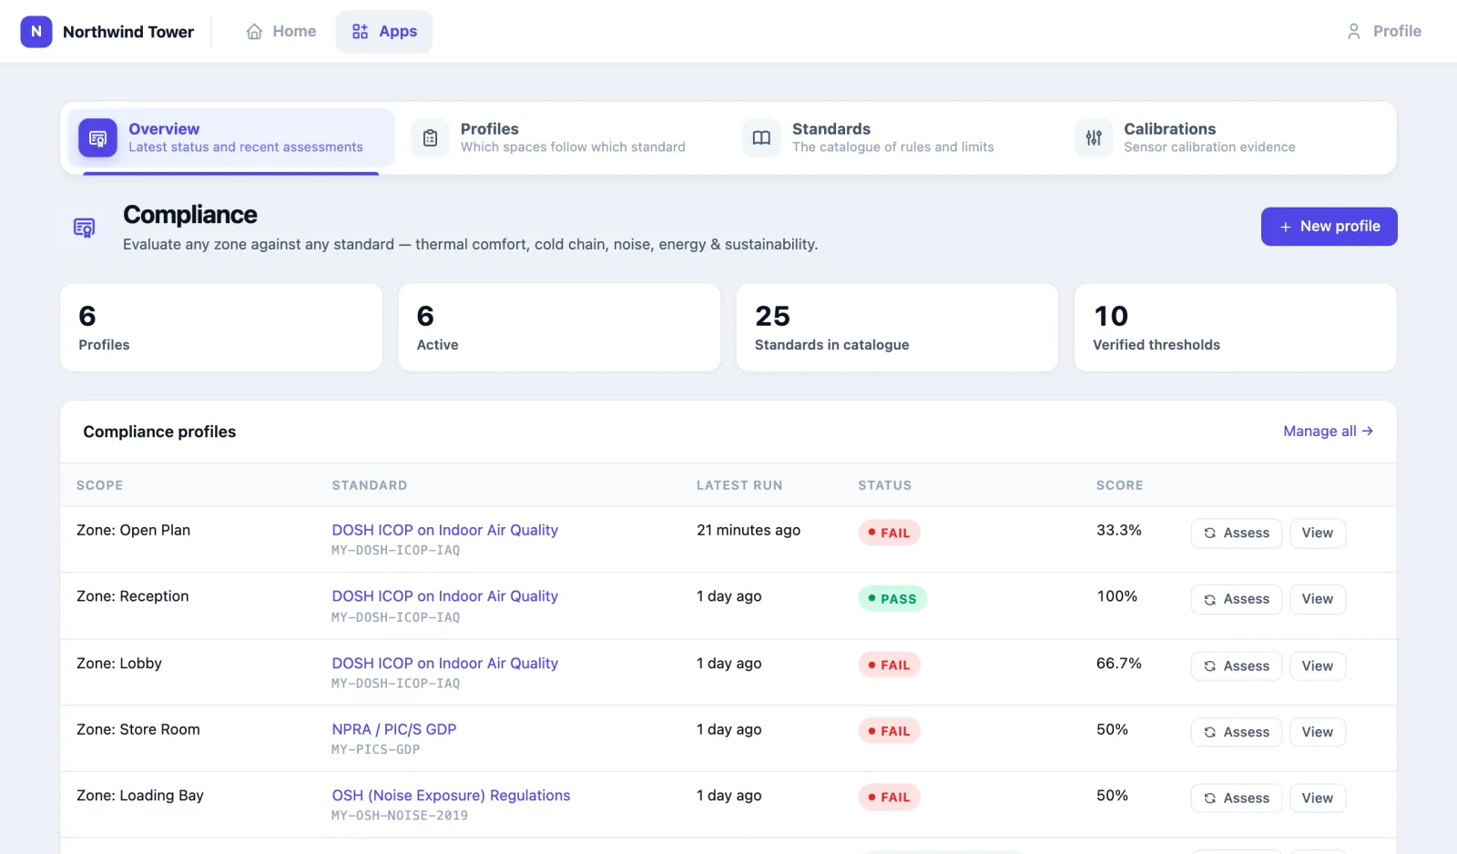Click refresh icon in Loading Bay row

pos(1210,798)
